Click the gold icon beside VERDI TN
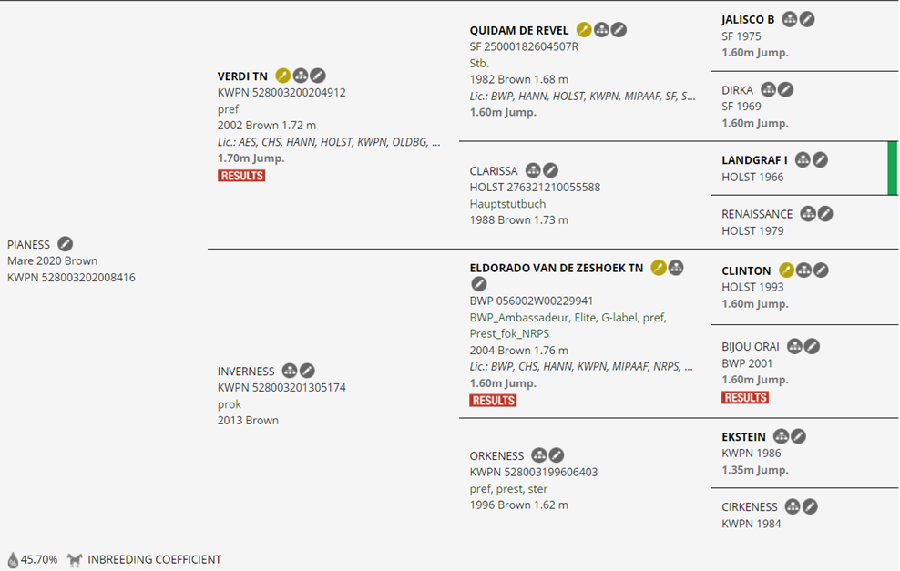This screenshot has height=571, width=900. click(283, 76)
